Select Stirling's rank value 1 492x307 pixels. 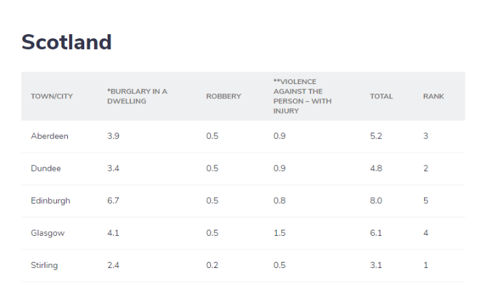tap(426, 265)
